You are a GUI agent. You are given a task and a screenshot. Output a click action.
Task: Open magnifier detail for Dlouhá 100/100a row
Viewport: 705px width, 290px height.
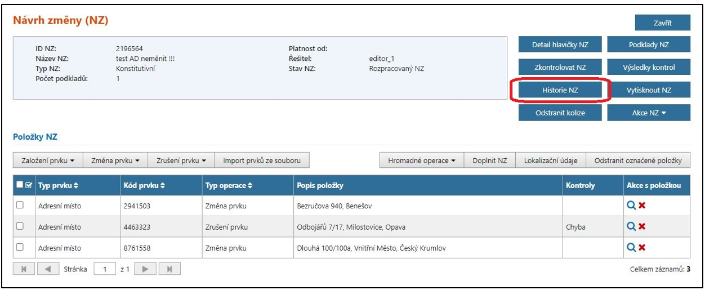pyautogui.click(x=631, y=248)
